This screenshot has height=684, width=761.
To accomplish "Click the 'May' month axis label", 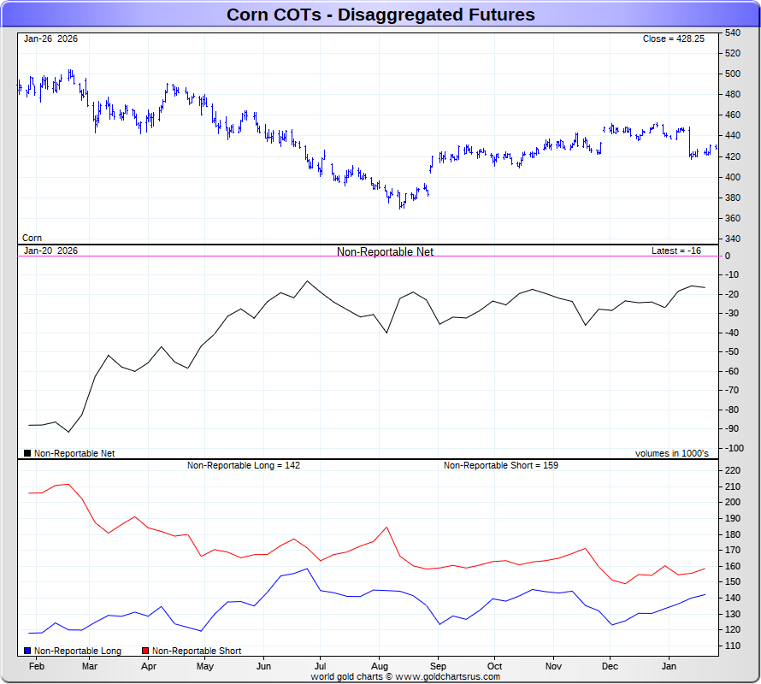I will (x=205, y=667).
